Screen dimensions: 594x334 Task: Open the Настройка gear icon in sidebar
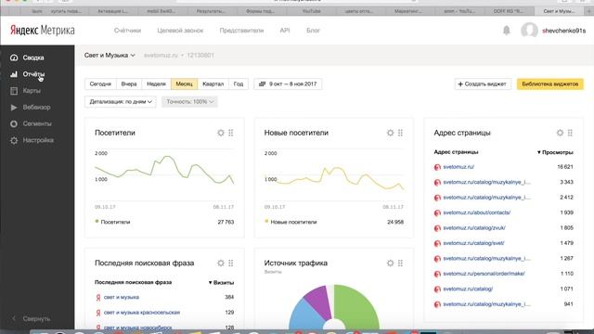pyautogui.click(x=14, y=140)
